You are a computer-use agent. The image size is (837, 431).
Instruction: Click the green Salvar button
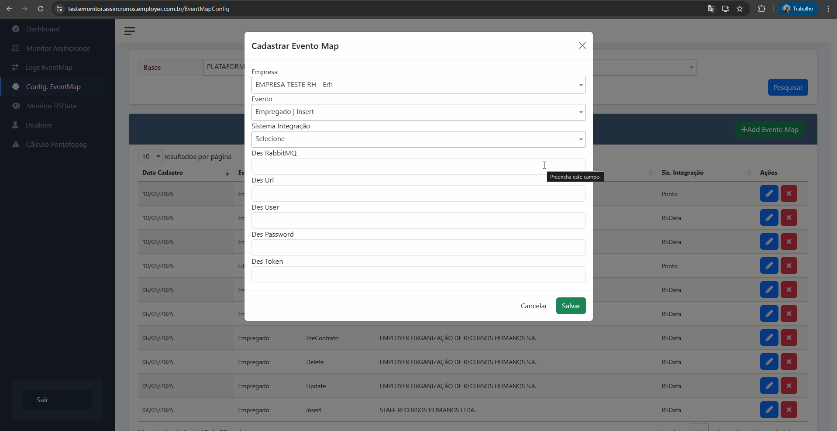571,306
